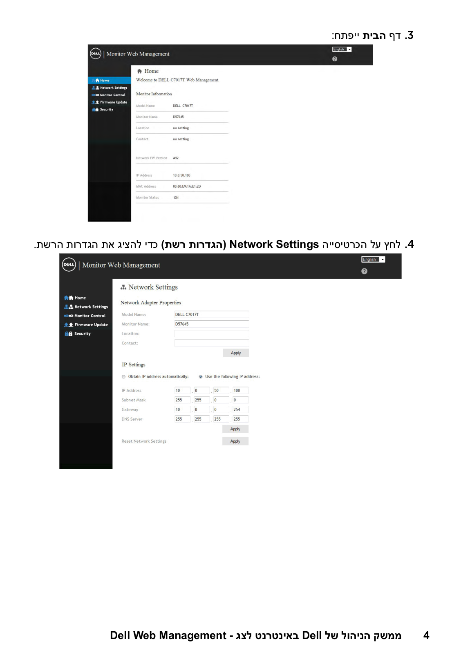
Task: Click the Monitor Status value ON
Action: [x=176, y=198]
